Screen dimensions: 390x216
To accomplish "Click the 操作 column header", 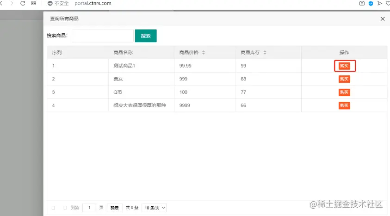I will pos(344,52).
